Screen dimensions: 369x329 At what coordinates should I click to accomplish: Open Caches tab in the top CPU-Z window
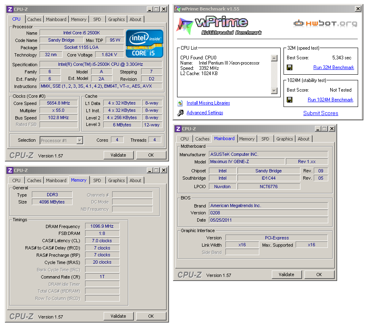coord(34,19)
